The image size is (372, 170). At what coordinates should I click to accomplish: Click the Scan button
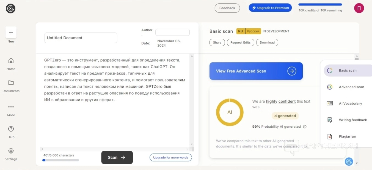(117, 157)
